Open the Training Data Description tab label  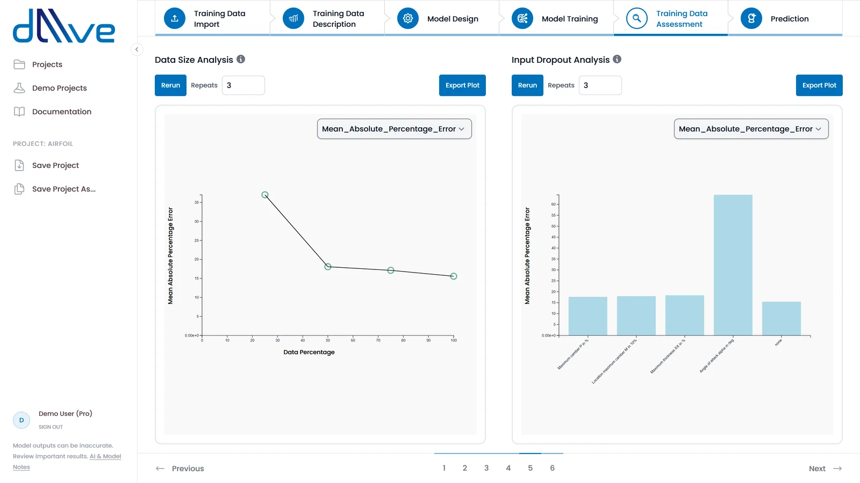(339, 19)
